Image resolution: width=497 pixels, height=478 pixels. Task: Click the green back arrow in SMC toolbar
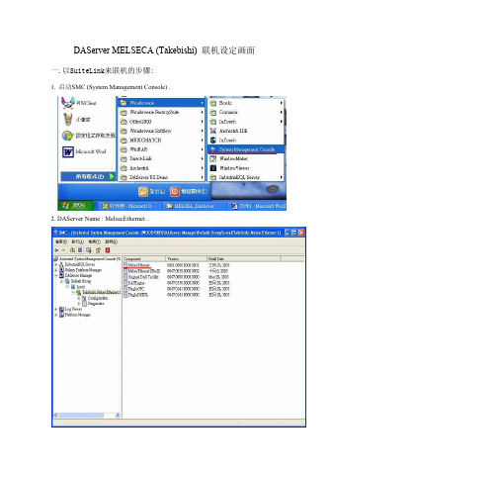56,250
